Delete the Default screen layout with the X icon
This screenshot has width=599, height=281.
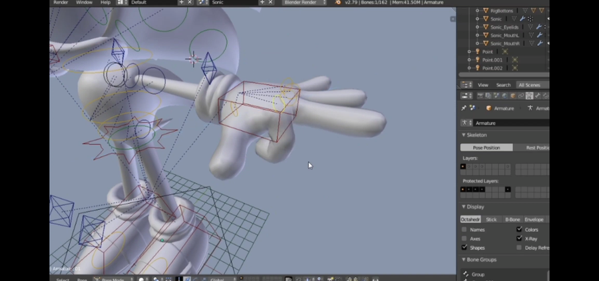[190, 2]
